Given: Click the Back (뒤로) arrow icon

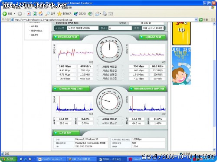Looking at the screenshot, I should click(x=5, y=14).
